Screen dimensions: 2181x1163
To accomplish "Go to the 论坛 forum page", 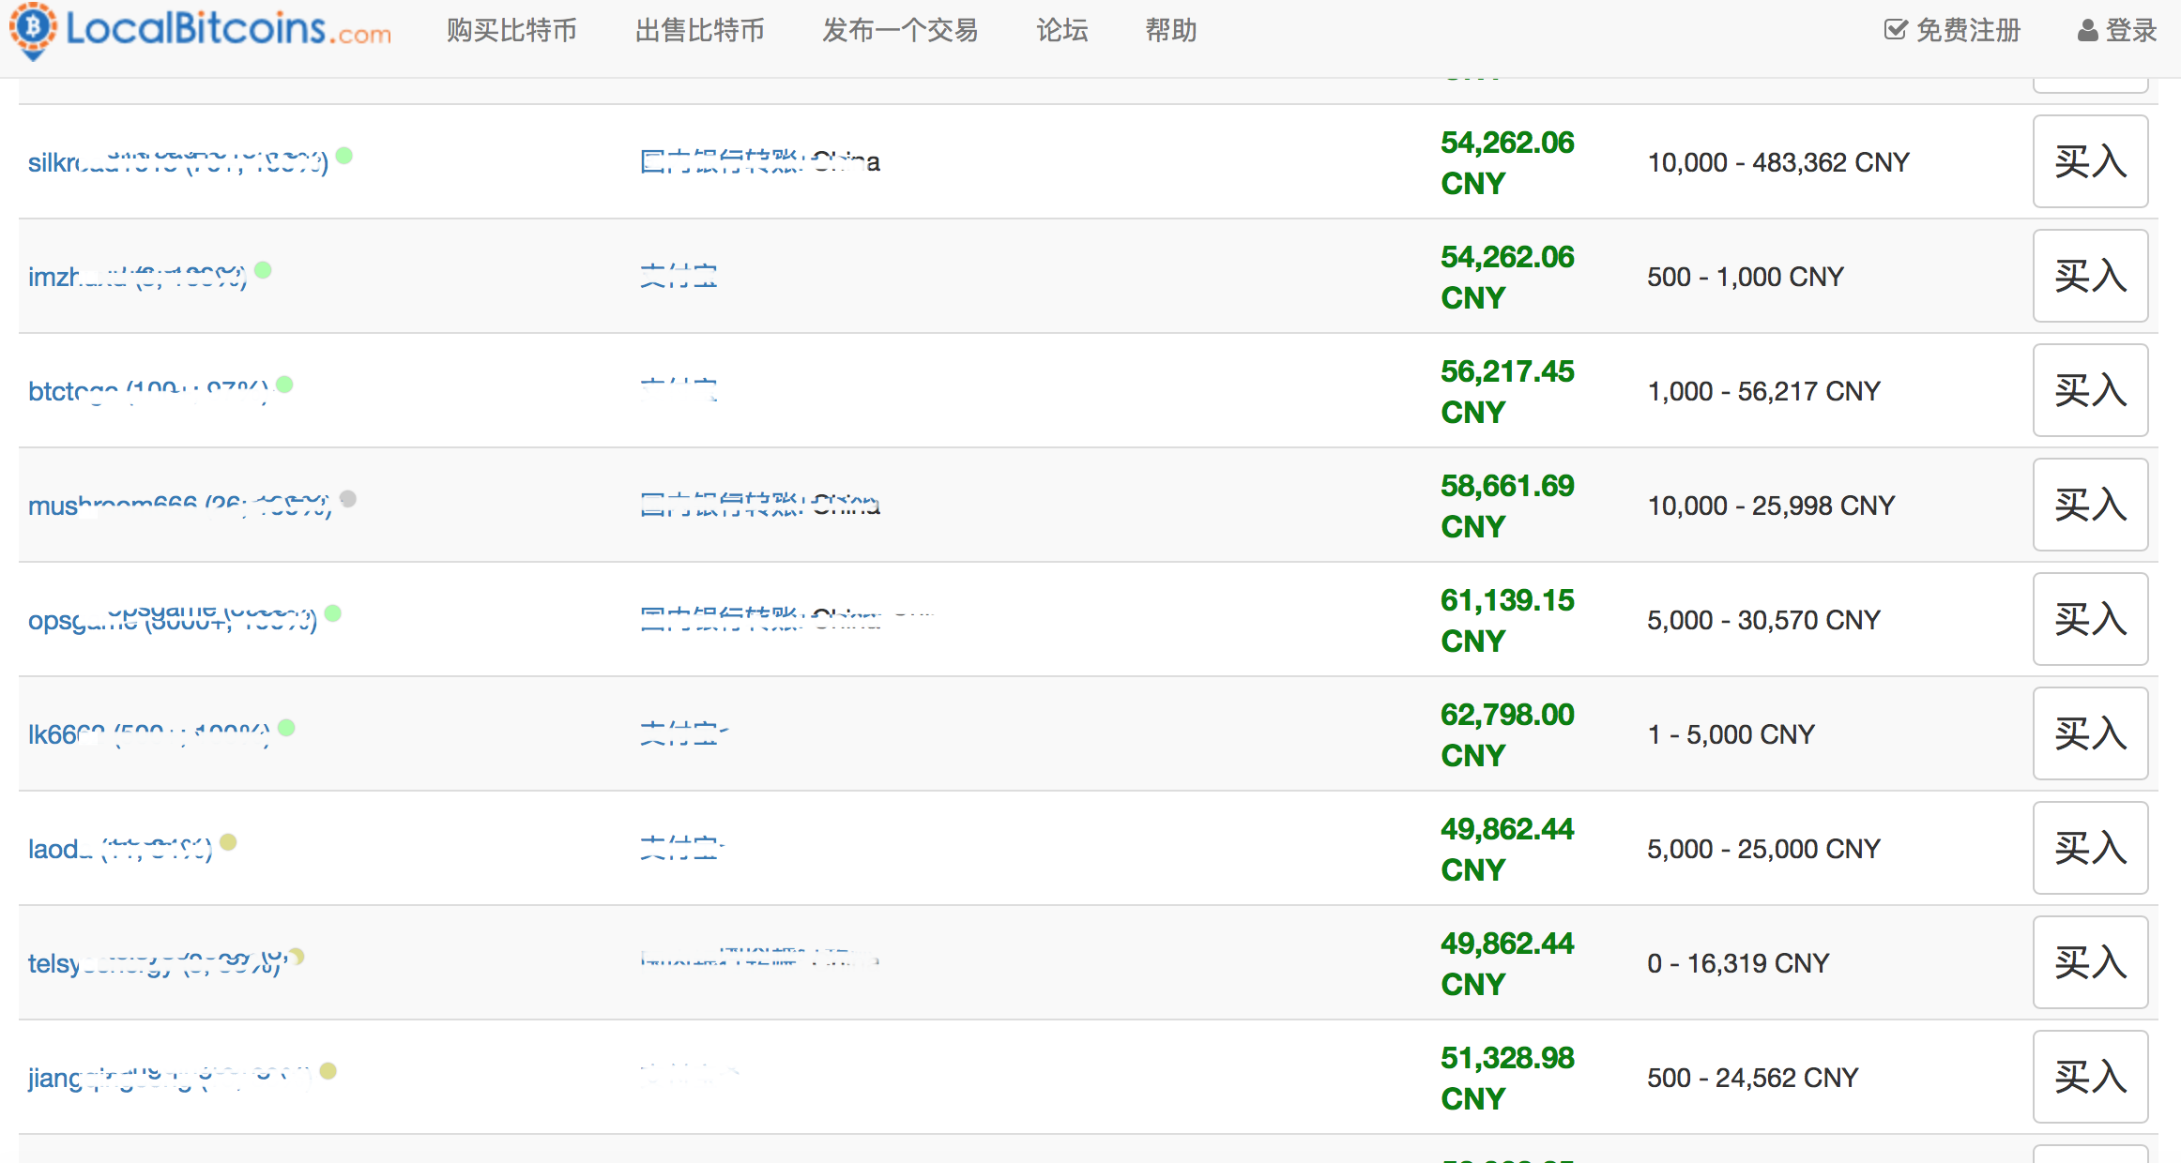I will pyautogui.click(x=1061, y=30).
